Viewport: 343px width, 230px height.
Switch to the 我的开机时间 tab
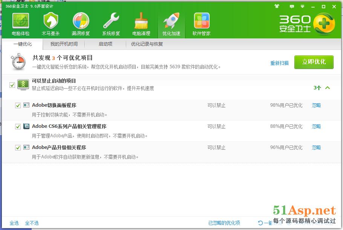coord(64,44)
